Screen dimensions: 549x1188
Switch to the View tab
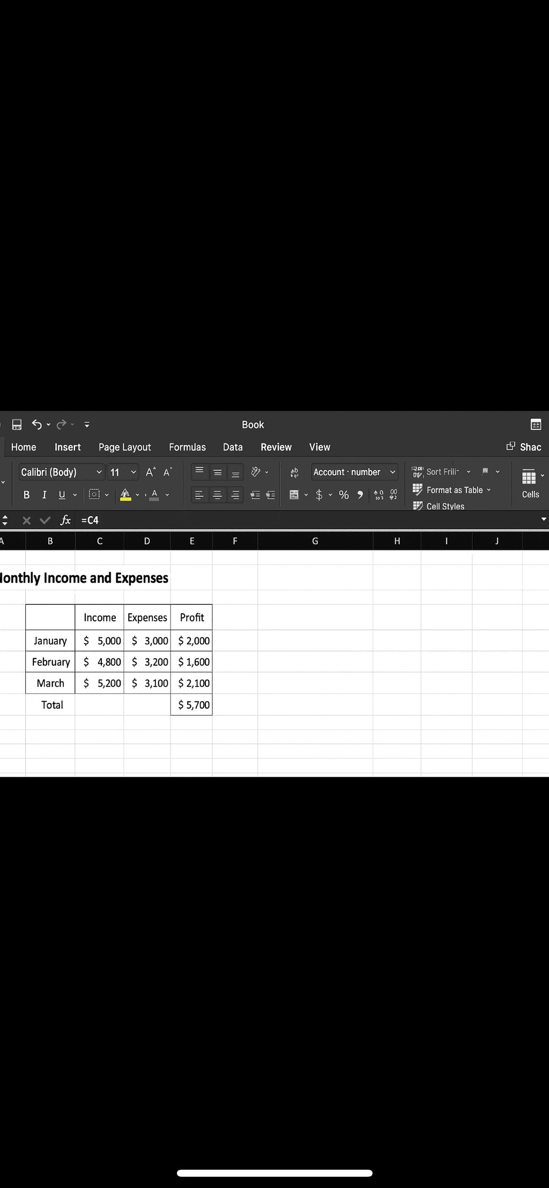[320, 447]
